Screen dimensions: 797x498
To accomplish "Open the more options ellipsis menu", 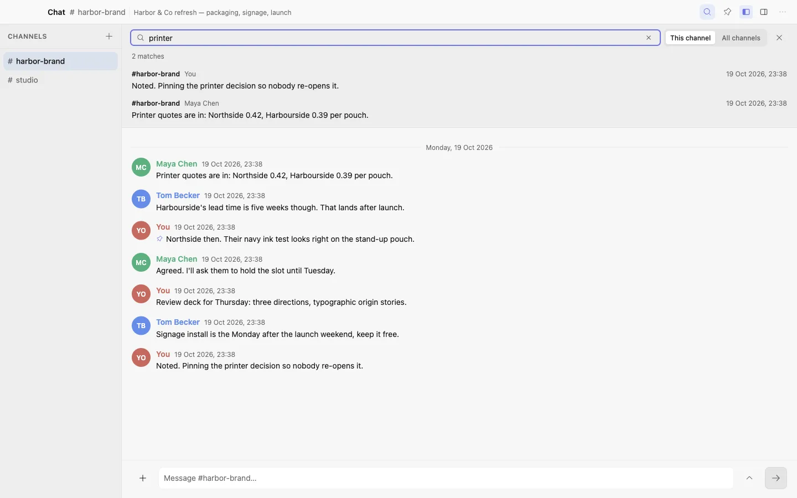I will [783, 12].
